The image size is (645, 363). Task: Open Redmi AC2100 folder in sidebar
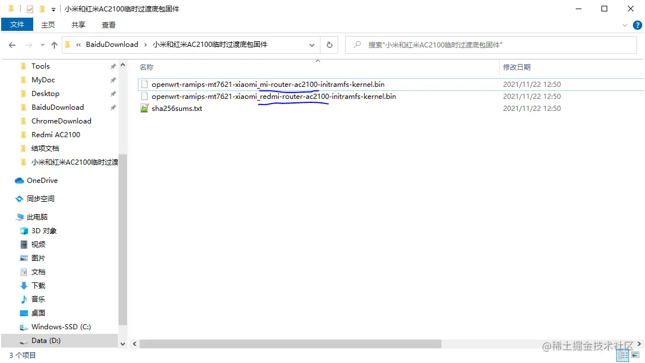coord(56,134)
